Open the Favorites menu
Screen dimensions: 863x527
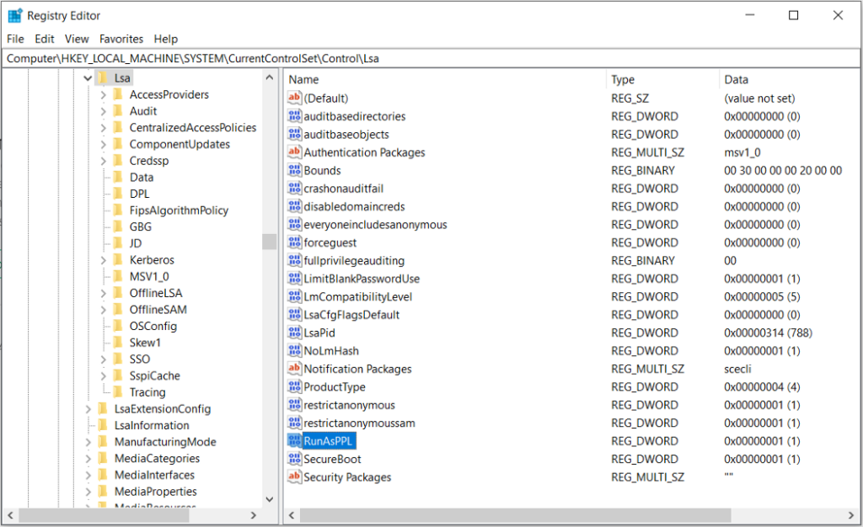121,39
